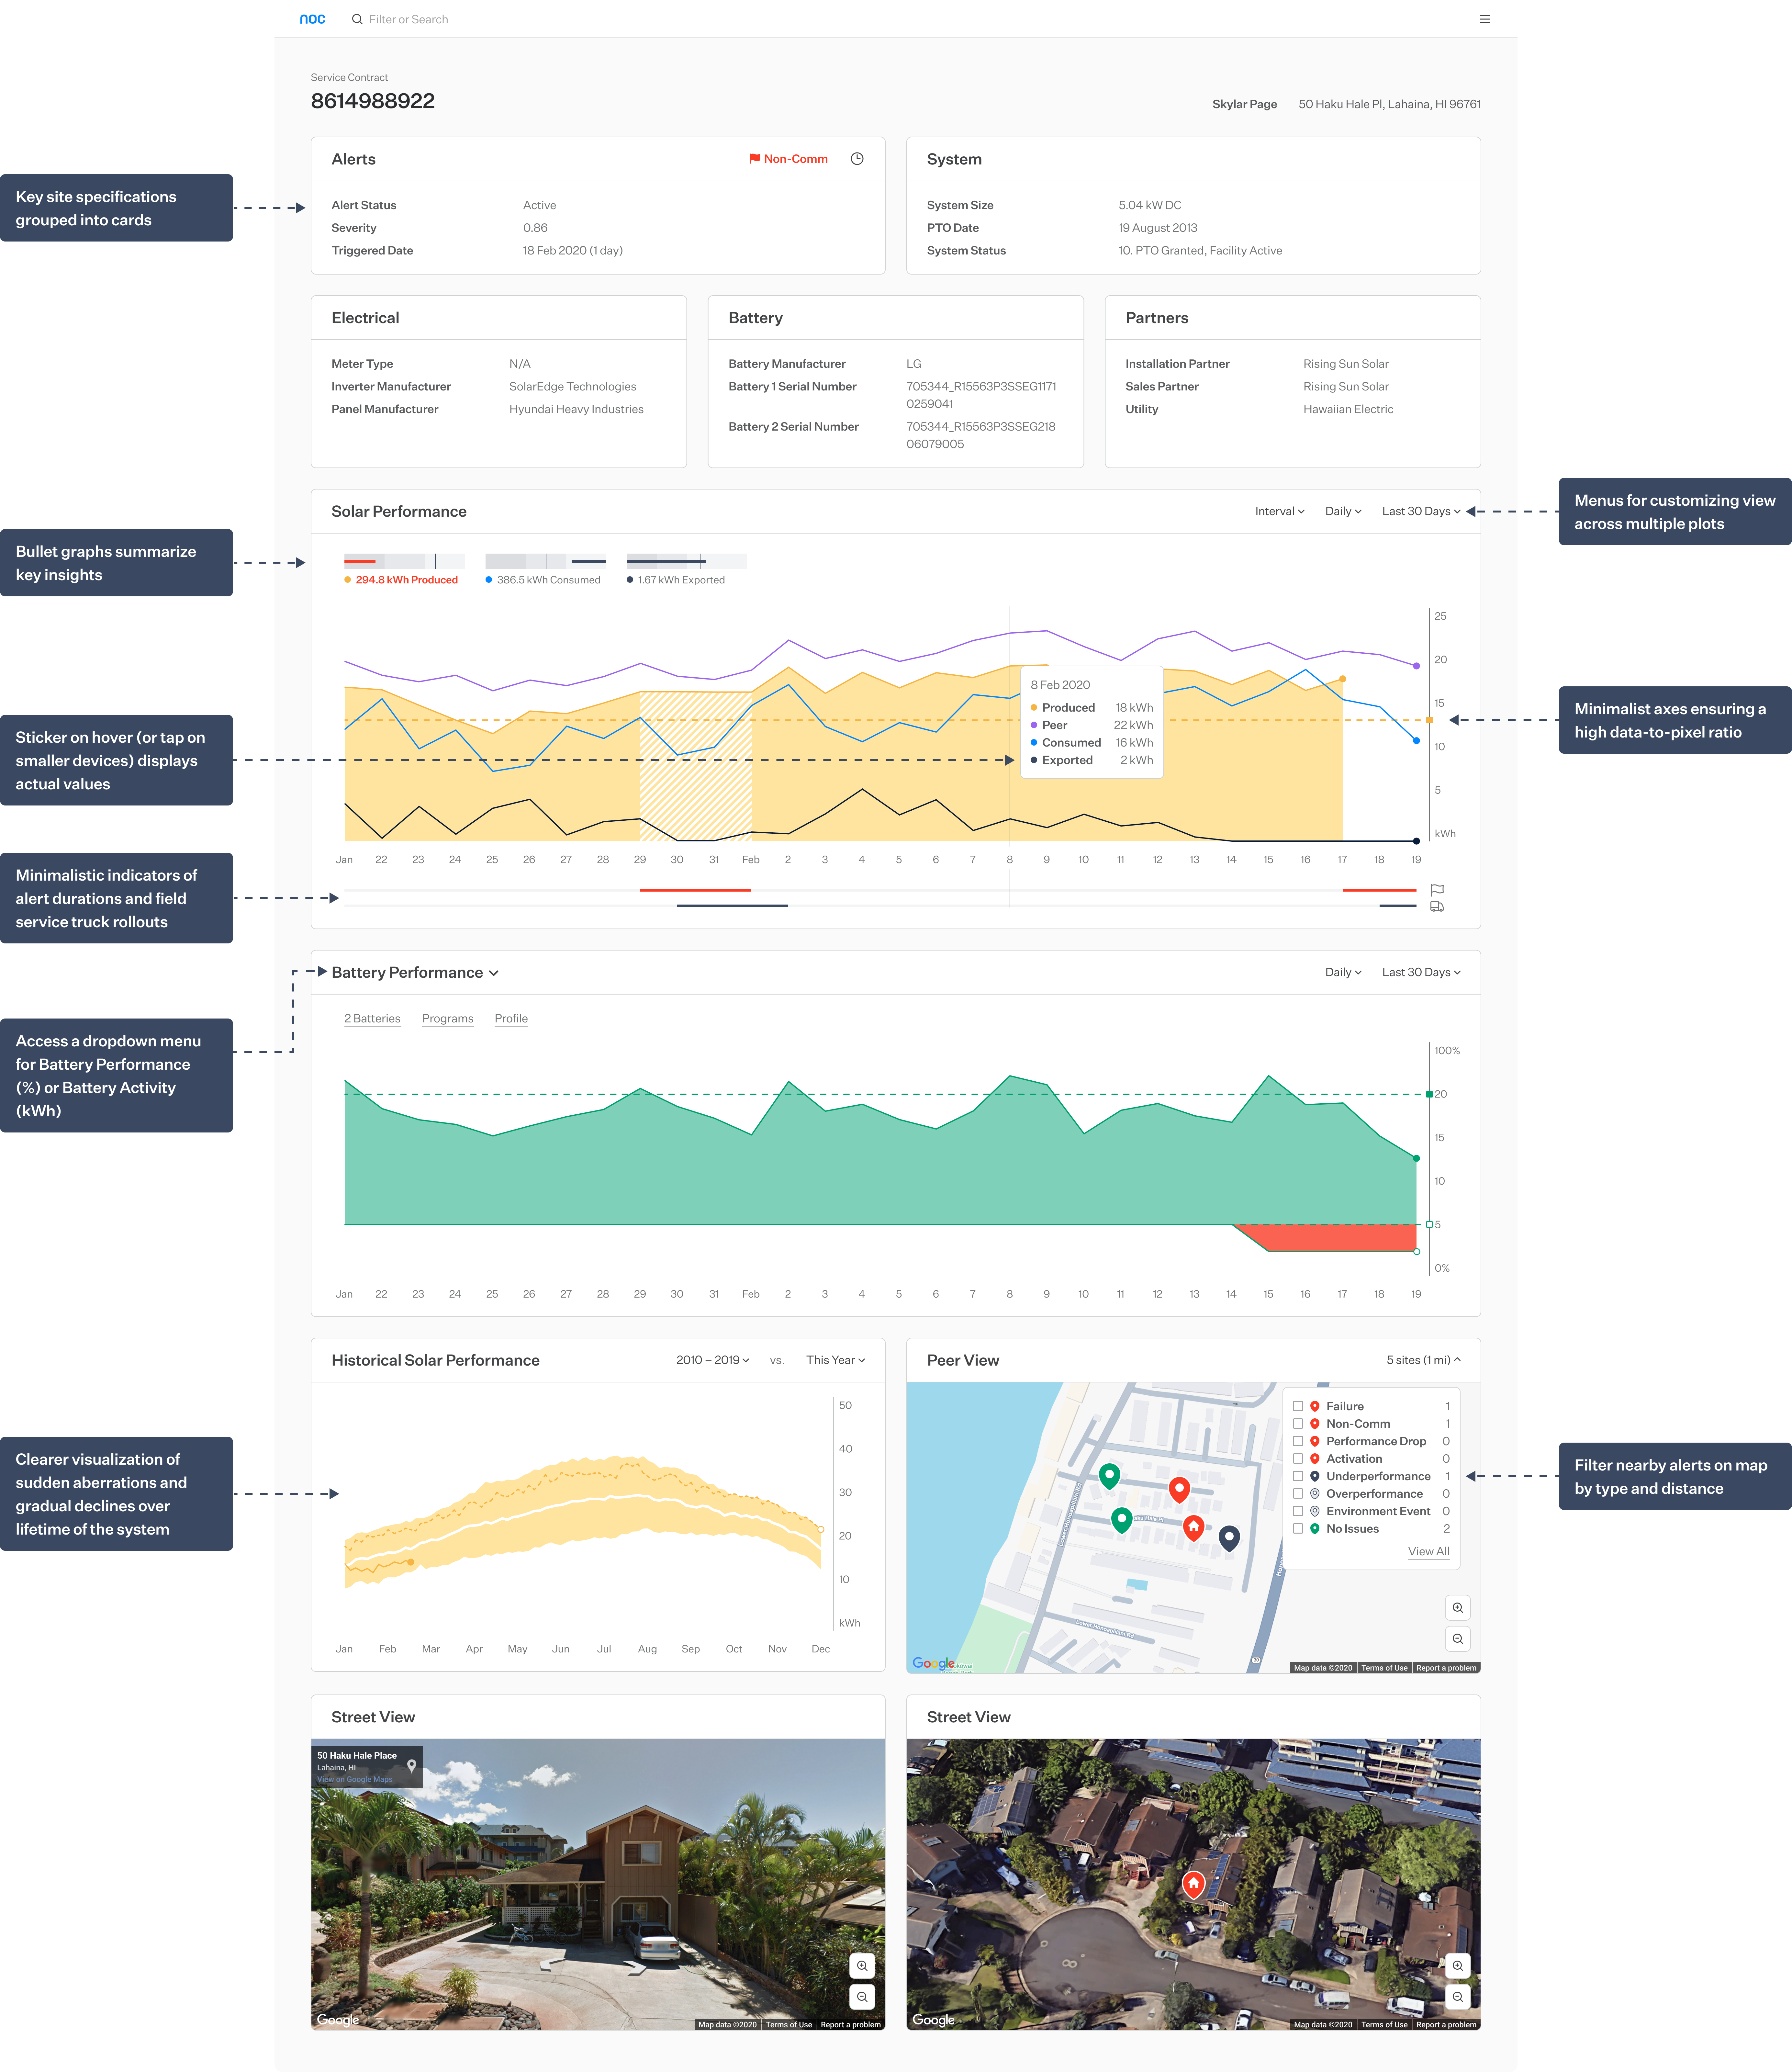
Task: Click the red alert duration bar near Jan 29-31
Action: click(695, 890)
